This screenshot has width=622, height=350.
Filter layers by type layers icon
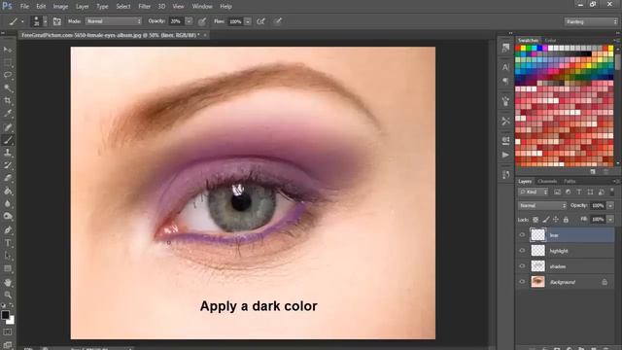click(x=579, y=192)
